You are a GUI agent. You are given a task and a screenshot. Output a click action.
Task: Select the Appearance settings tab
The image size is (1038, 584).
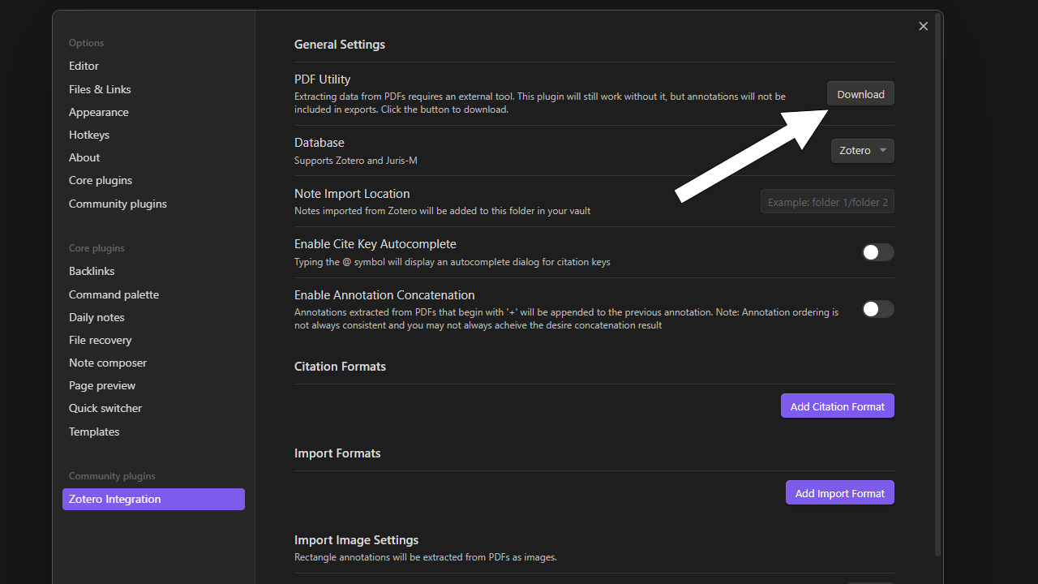[x=99, y=112]
